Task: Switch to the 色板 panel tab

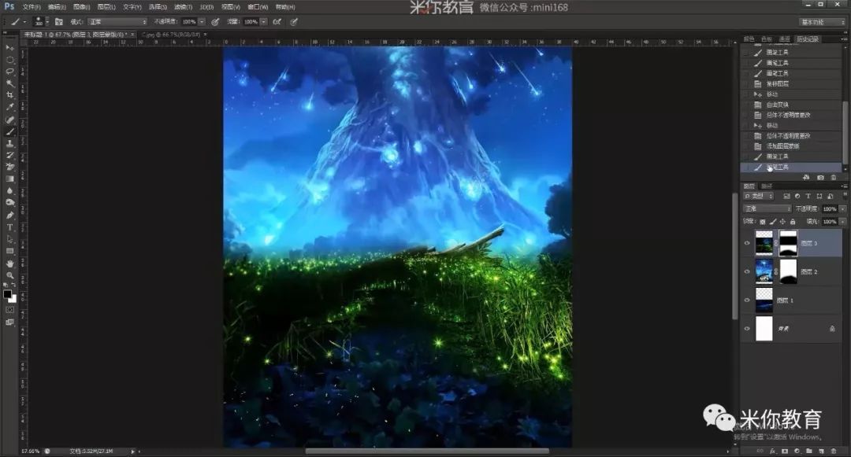Action: (x=767, y=39)
